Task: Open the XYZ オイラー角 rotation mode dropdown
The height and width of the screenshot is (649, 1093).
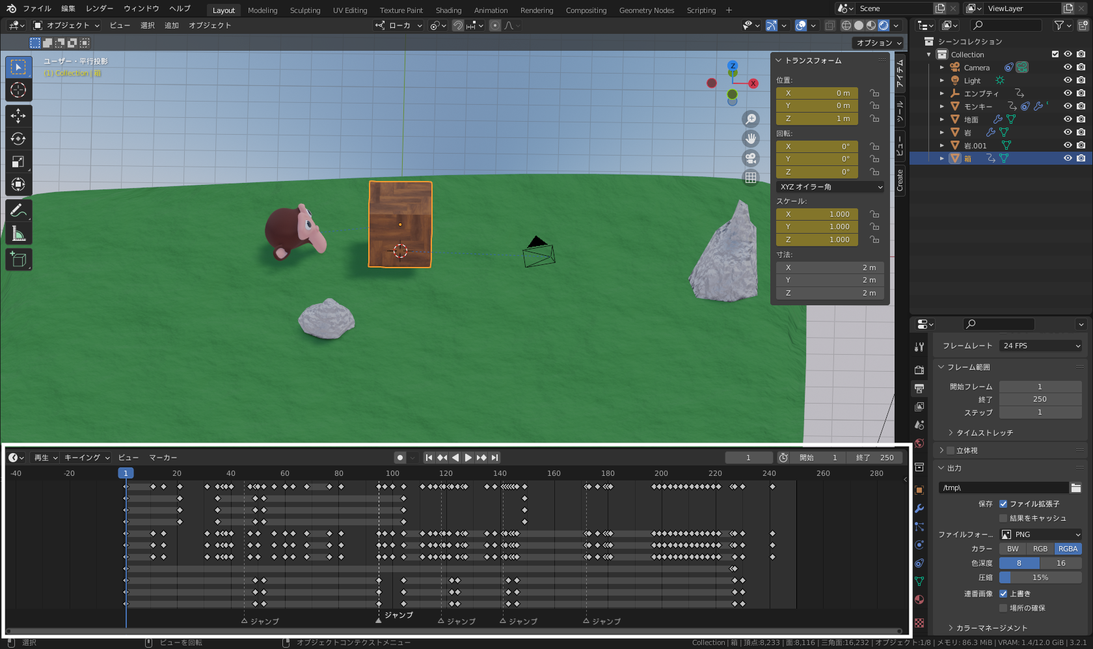Action: pyautogui.click(x=830, y=187)
